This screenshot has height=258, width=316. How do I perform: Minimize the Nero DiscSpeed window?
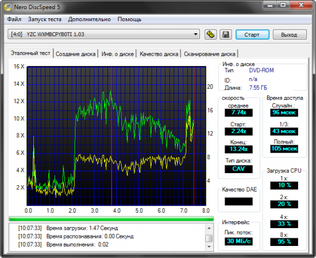click(270, 5)
